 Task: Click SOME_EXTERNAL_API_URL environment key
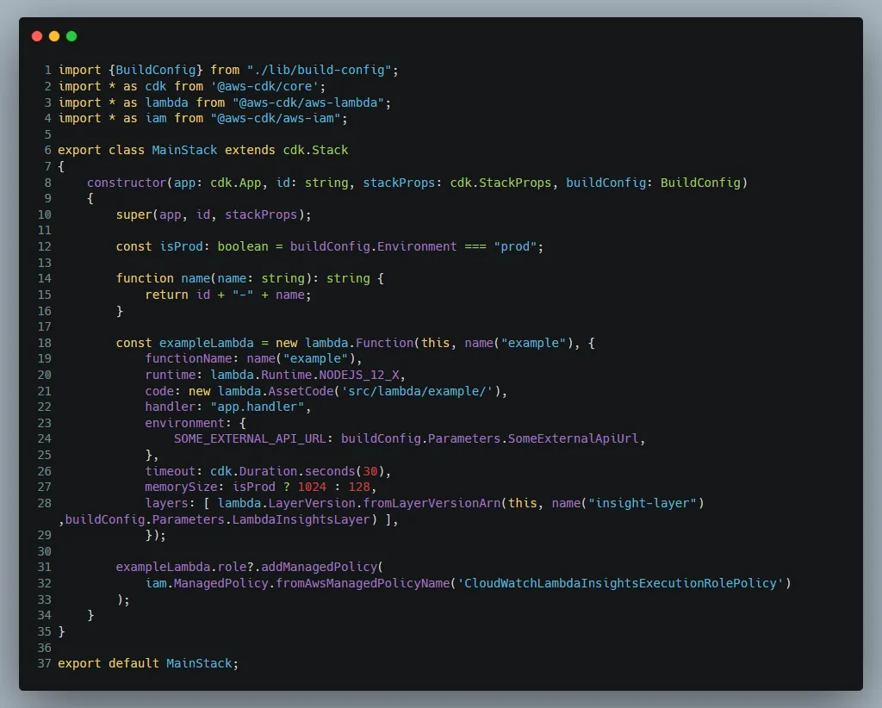click(x=250, y=438)
